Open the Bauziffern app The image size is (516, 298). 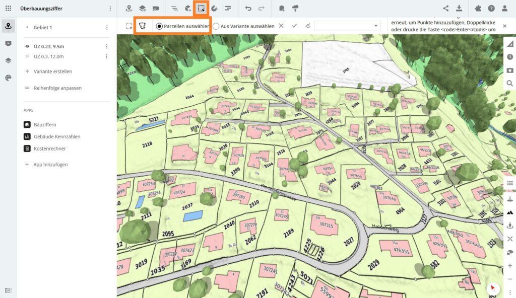pyautogui.click(x=45, y=124)
